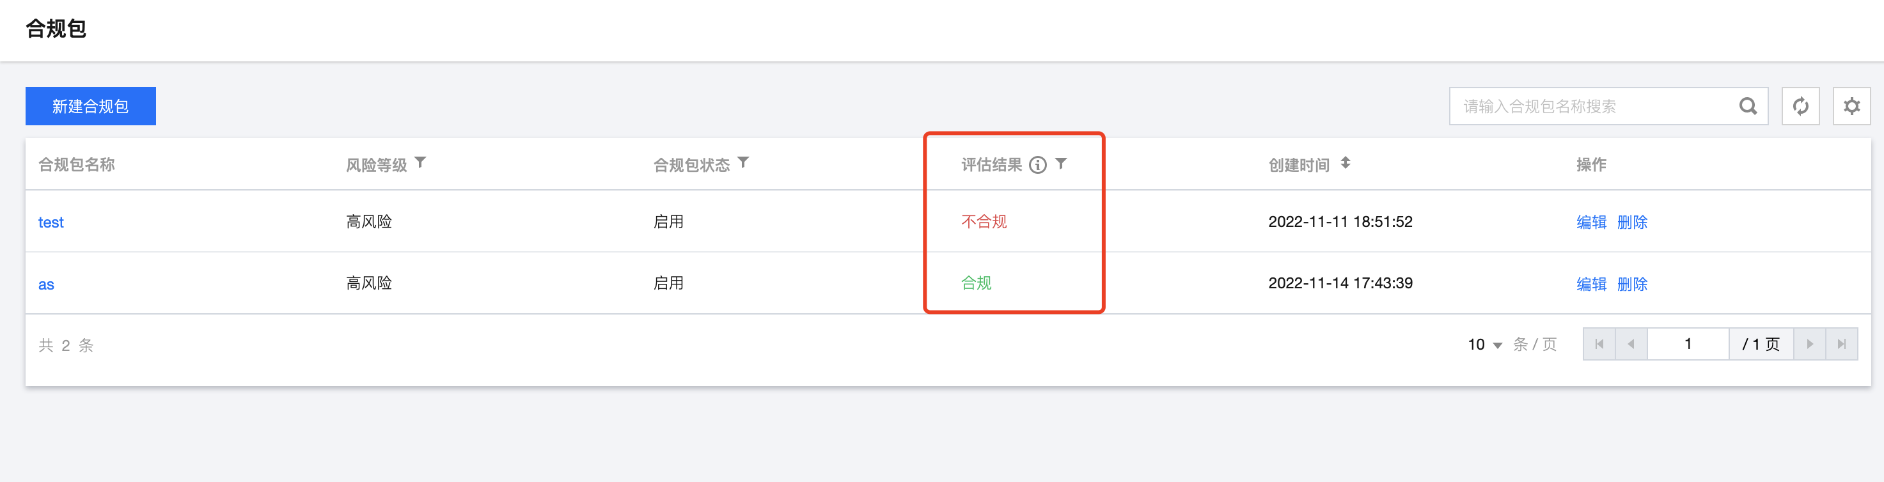Edit the test compliance pack
This screenshot has height=482, width=1884.
1590,222
